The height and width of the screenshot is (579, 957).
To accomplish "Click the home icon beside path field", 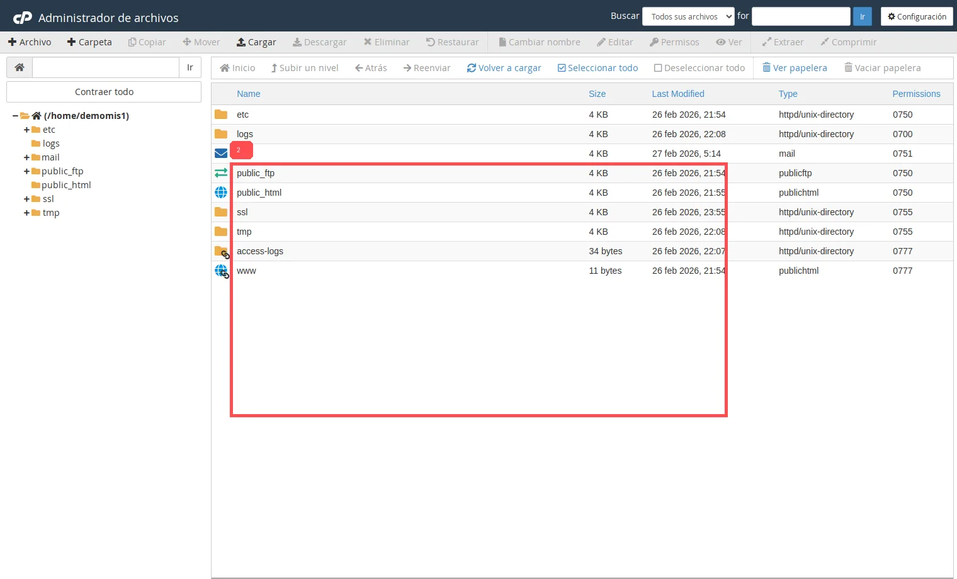I will [x=20, y=67].
